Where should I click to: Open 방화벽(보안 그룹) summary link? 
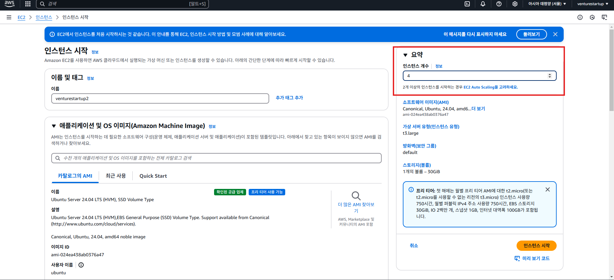[x=419, y=146]
